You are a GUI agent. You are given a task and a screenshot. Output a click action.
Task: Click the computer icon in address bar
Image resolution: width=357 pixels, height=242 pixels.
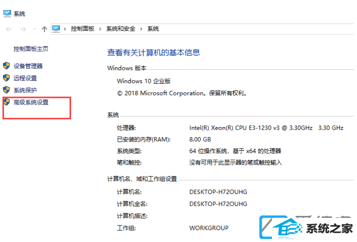(56, 29)
